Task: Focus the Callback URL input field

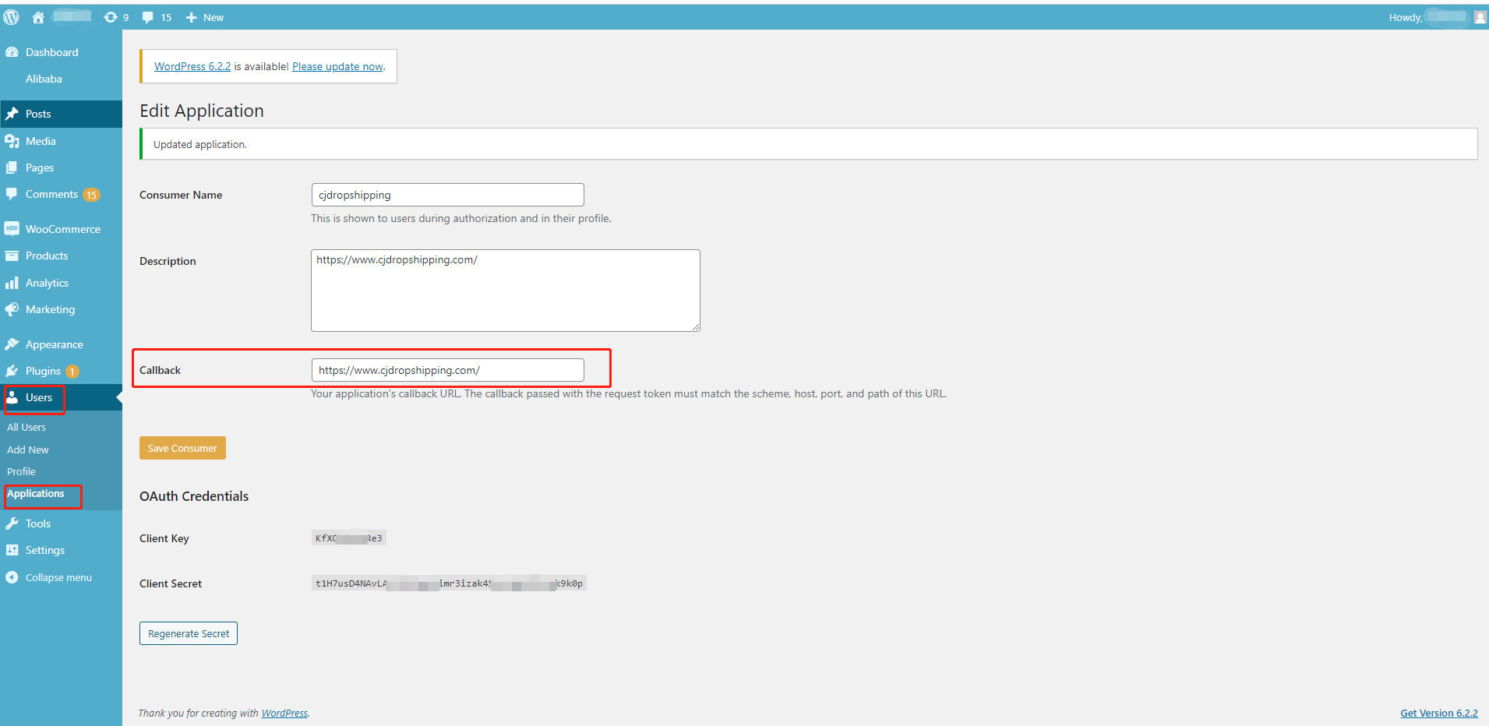Action: [x=447, y=370]
